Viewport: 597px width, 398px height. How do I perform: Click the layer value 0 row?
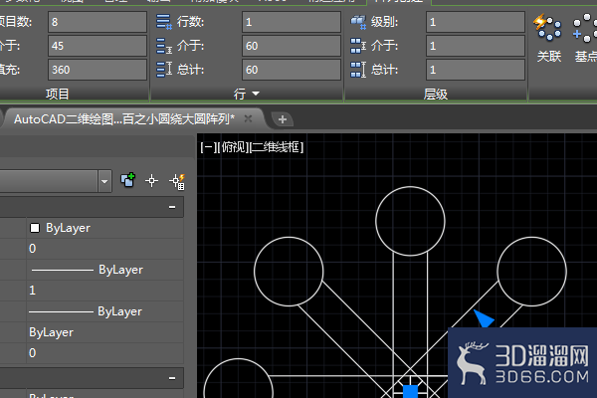tap(104, 249)
